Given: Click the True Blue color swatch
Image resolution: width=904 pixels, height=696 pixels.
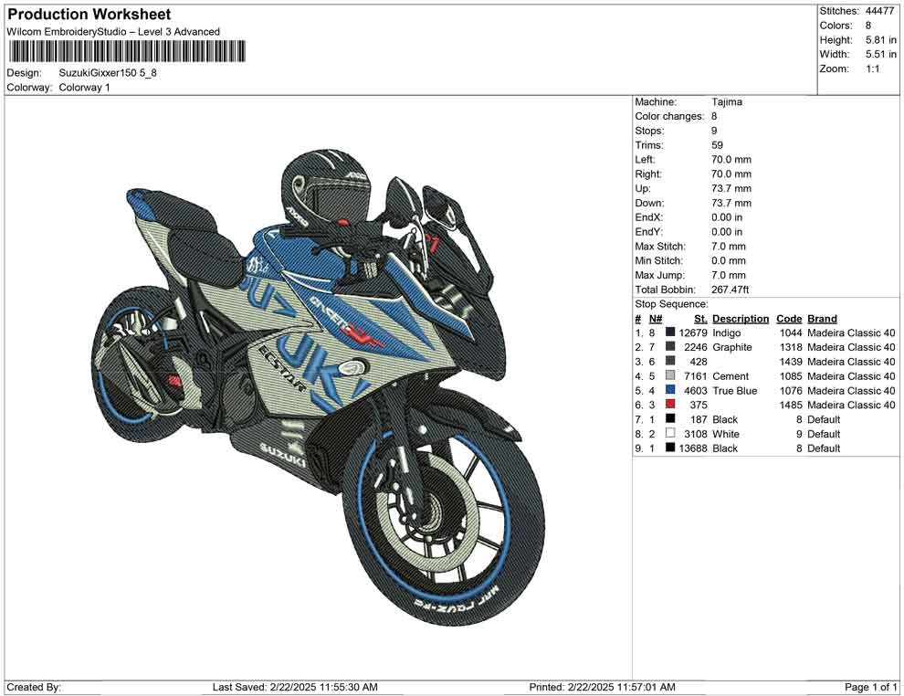Looking at the screenshot, I should click(670, 390).
